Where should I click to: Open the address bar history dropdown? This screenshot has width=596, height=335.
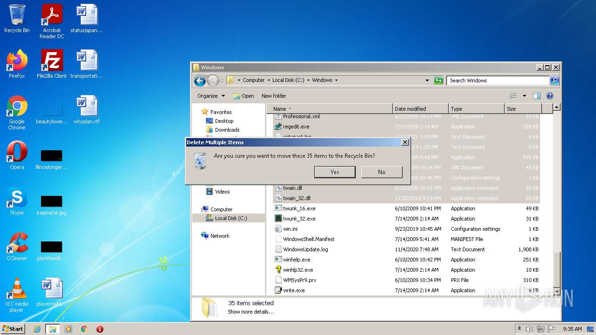427,80
